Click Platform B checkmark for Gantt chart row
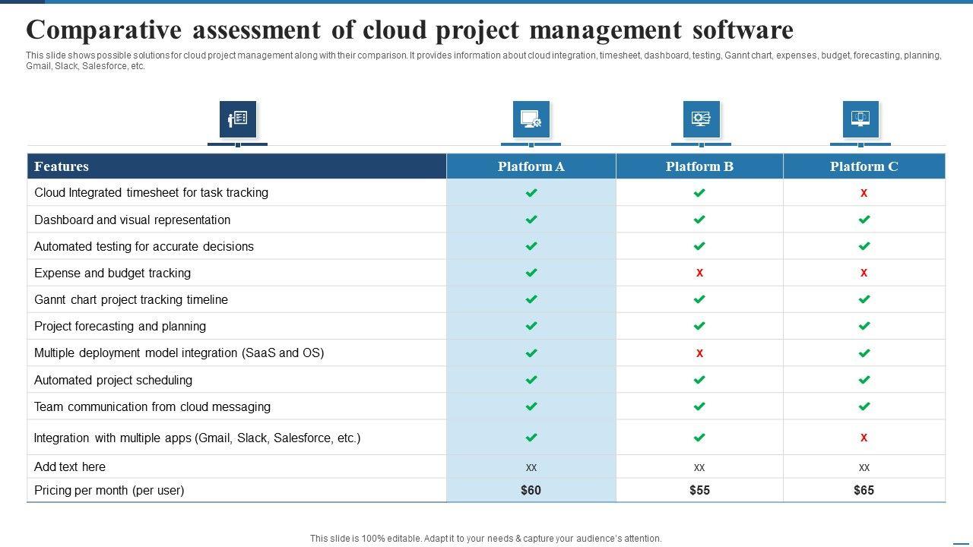 click(x=699, y=299)
